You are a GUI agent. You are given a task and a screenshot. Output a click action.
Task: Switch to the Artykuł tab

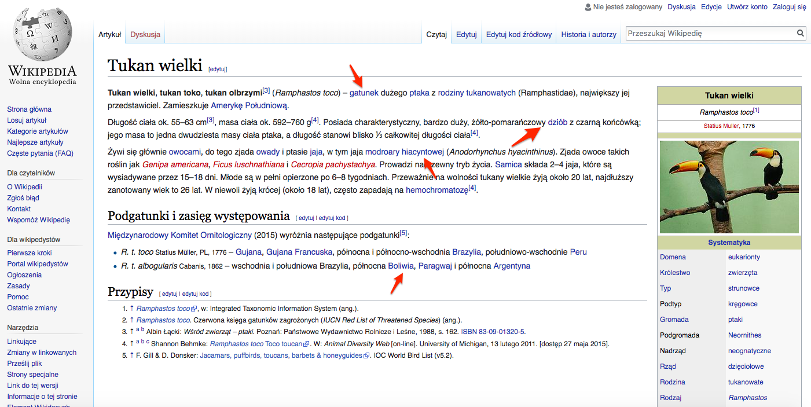tap(109, 34)
